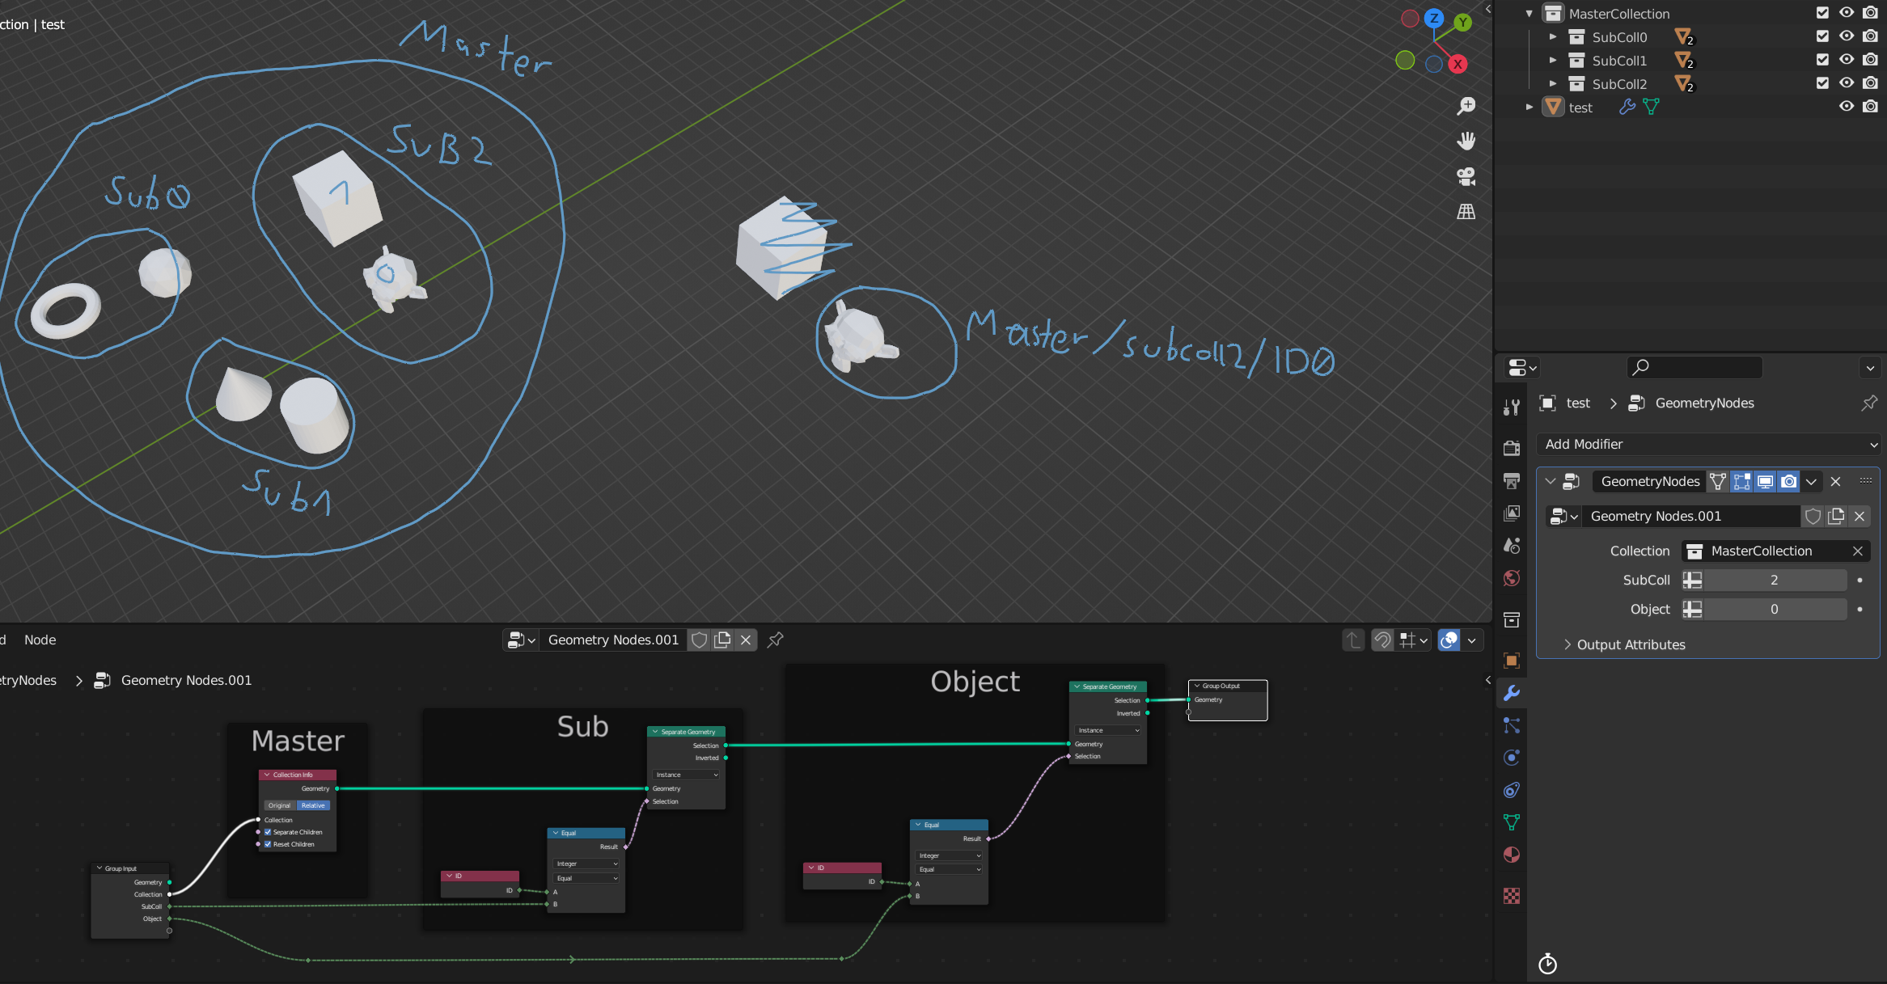
Task: Collapse the GeometryNodes modifier panel
Action: tap(1550, 481)
